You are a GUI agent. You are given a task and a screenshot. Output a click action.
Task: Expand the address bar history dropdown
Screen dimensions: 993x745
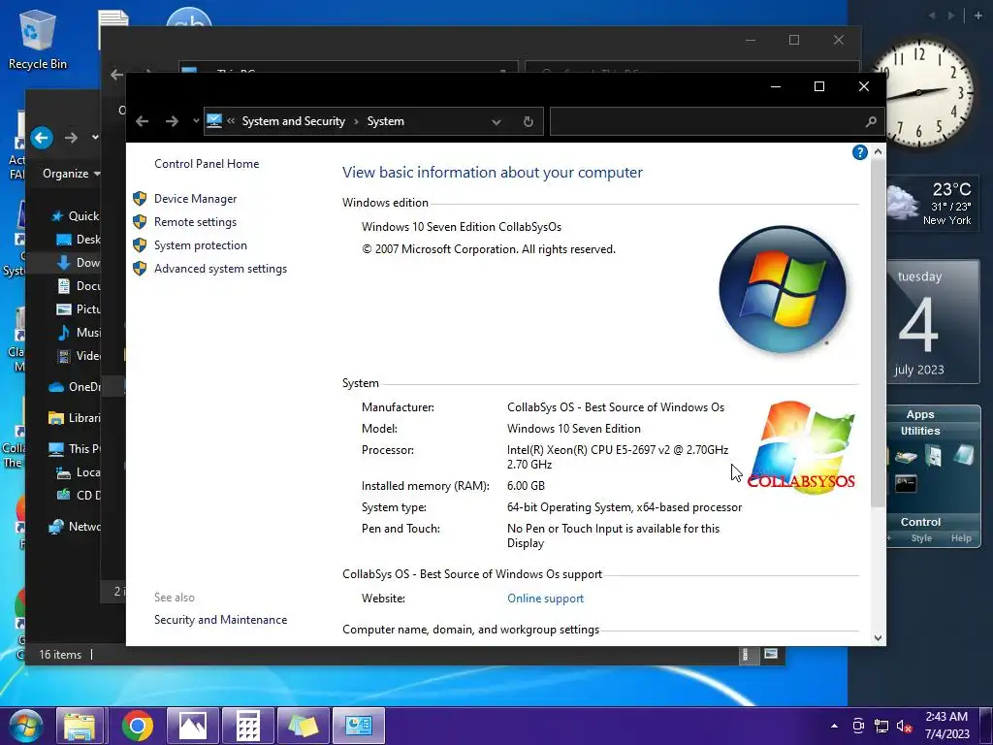click(496, 121)
